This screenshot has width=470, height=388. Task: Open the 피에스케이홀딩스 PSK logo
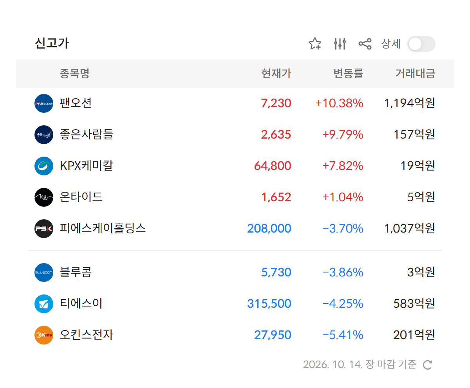(x=44, y=229)
